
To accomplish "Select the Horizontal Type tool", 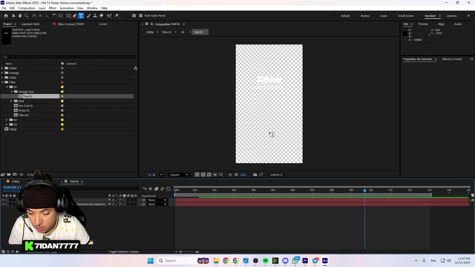I will tap(81, 16).
